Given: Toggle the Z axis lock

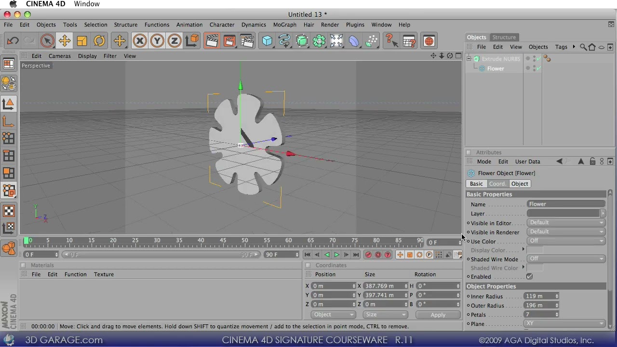Looking at the screenshot, I should [x=174, y=41].
